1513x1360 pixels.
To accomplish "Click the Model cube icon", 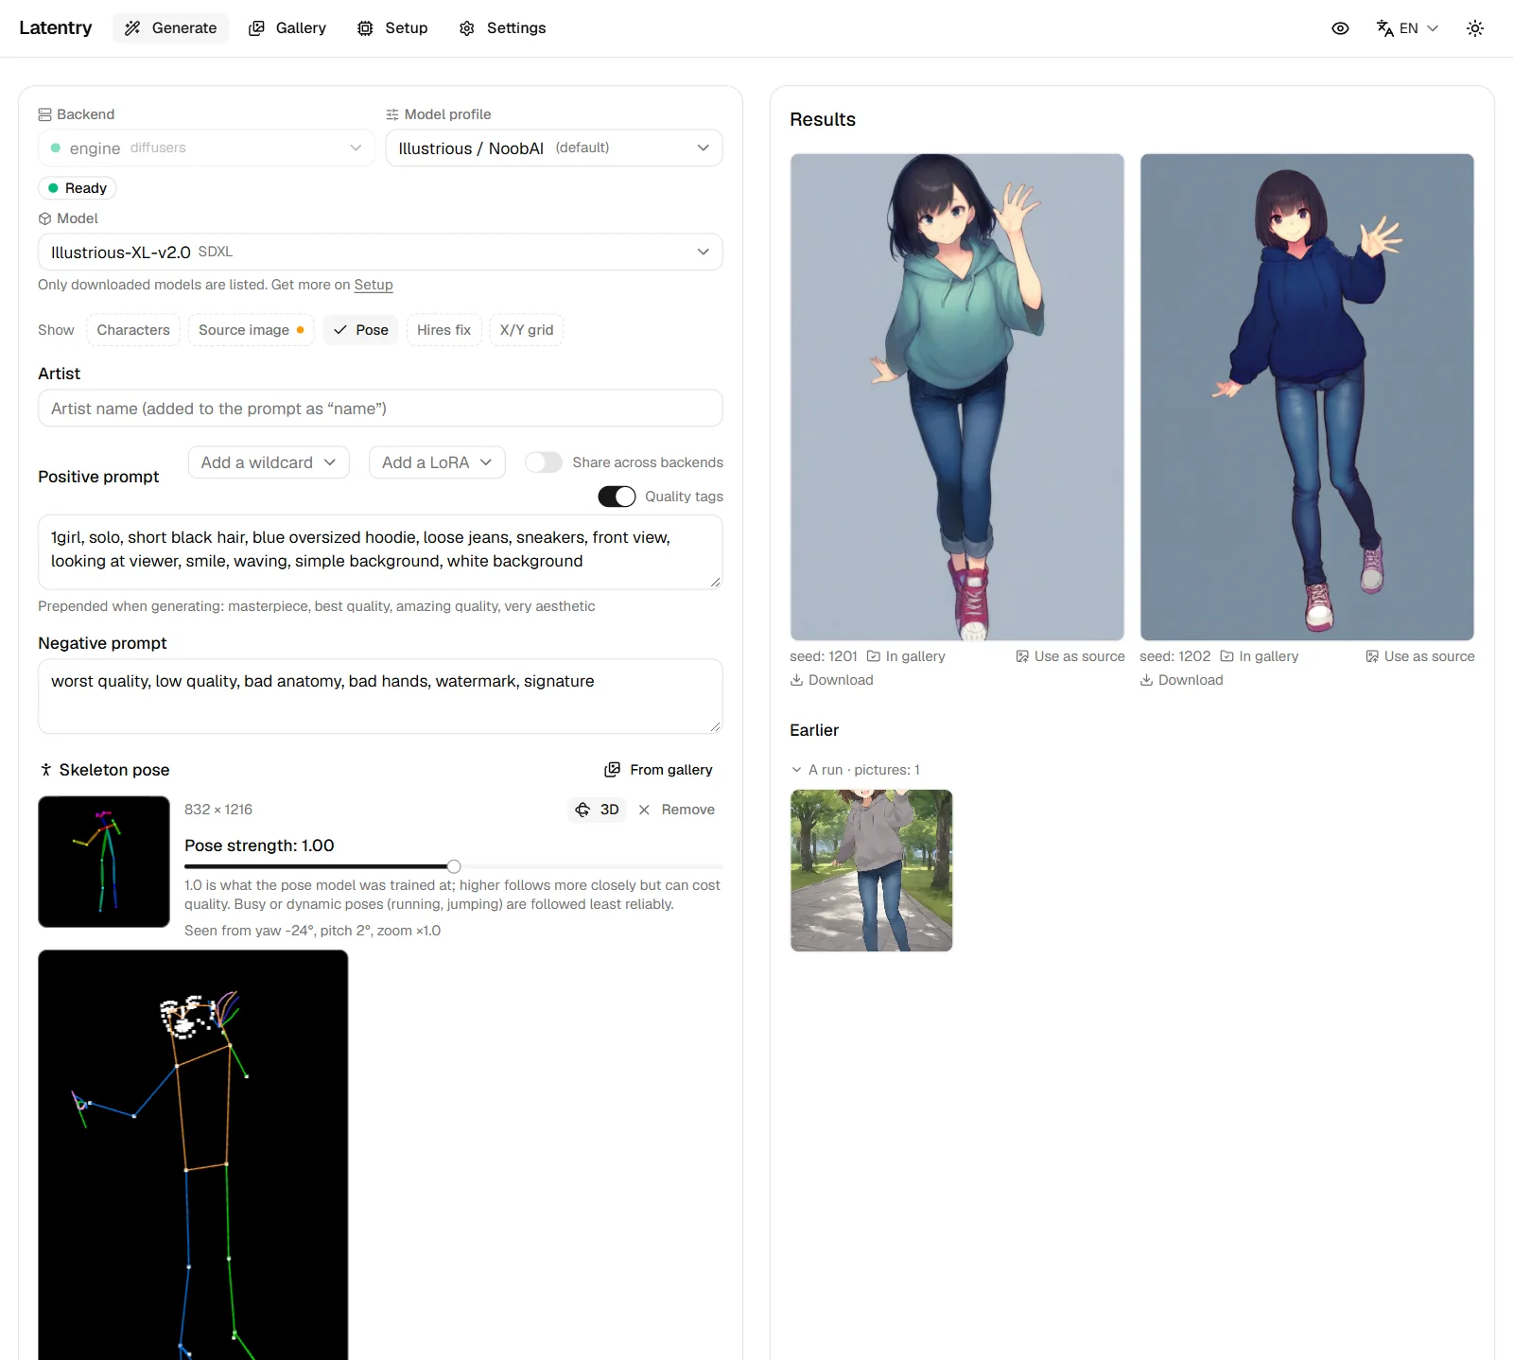I will point(44,218).
